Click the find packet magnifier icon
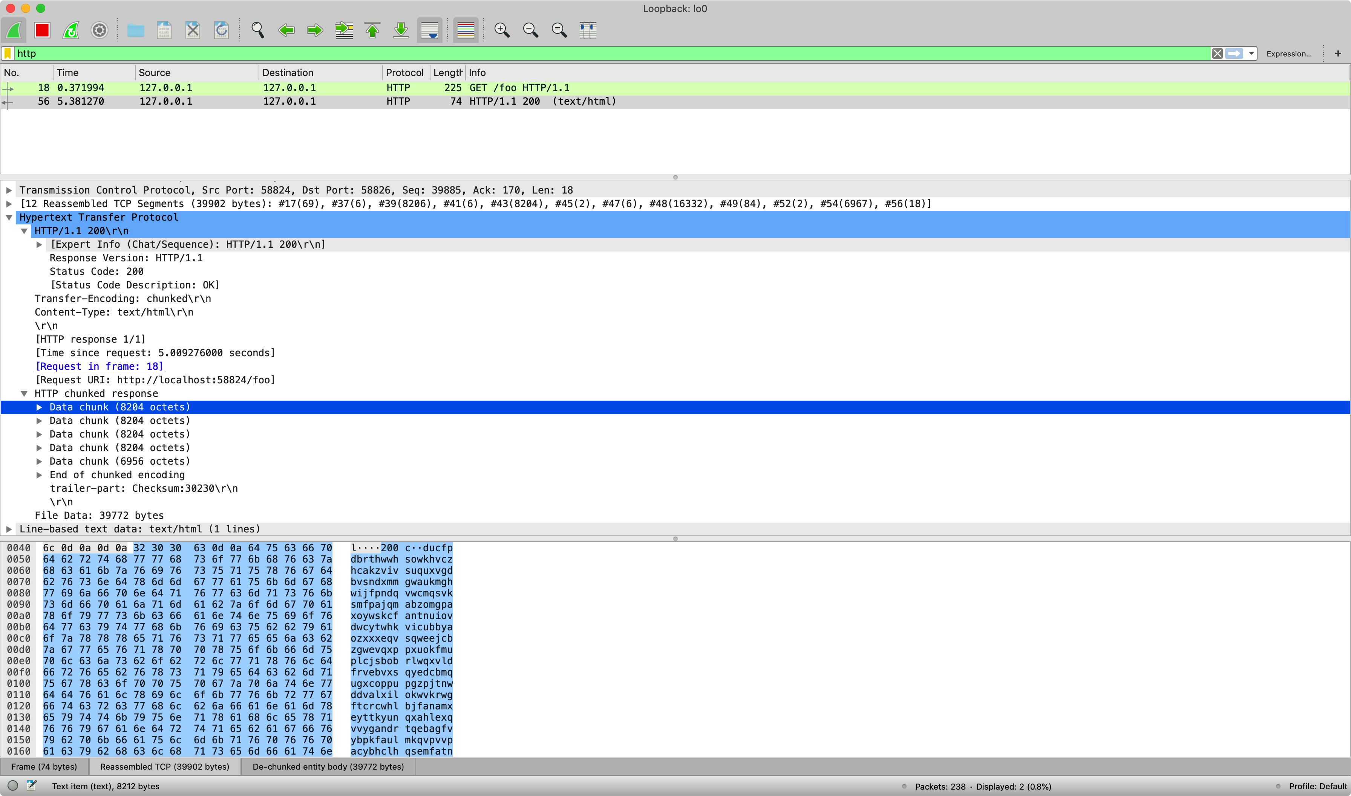 click(258, 30)
